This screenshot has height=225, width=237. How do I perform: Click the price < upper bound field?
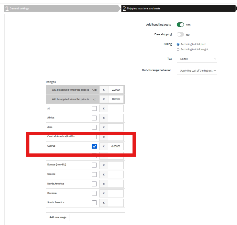coord(116,99)
